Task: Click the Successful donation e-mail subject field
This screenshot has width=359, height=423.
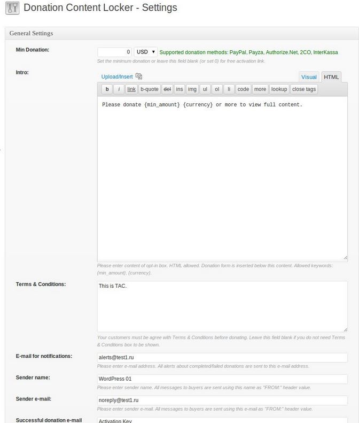Action: tap(222, 420)
